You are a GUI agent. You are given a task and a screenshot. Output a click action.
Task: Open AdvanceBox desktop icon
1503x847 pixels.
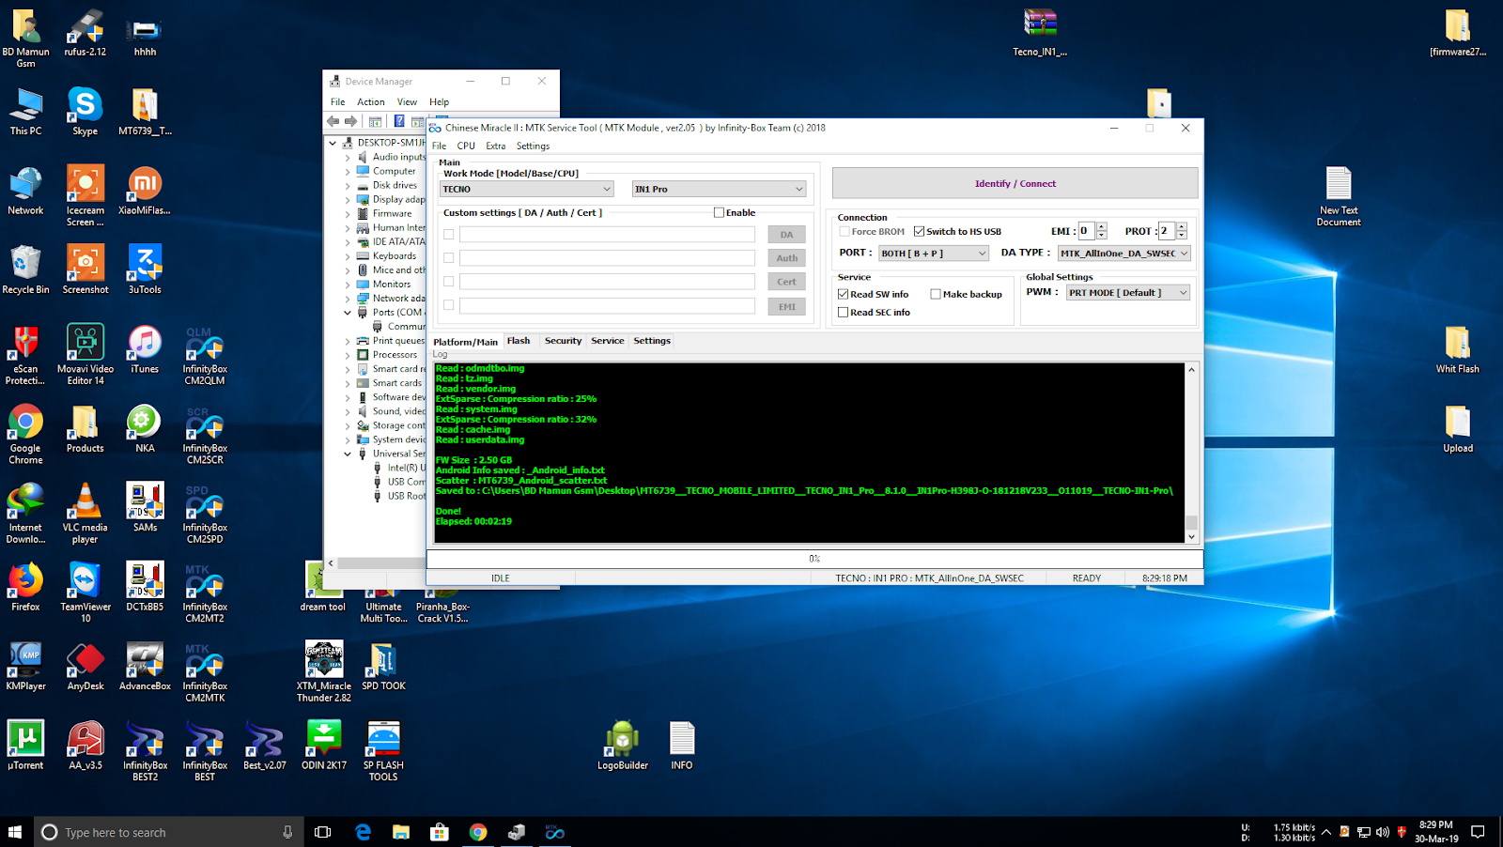pos(145,667)
